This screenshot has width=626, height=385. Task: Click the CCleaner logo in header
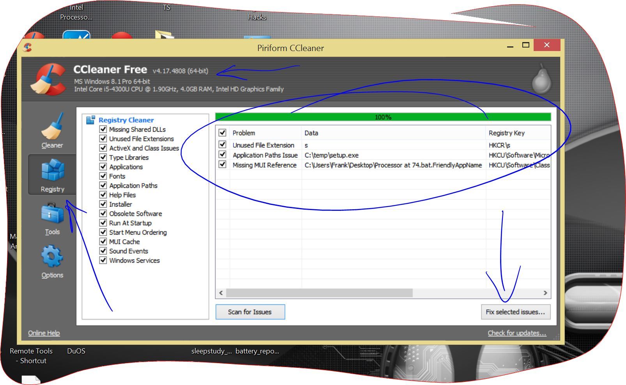49,79
